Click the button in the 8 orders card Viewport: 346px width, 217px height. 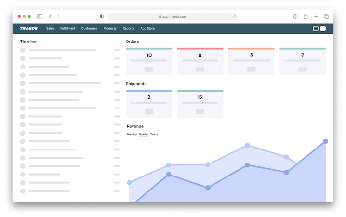coord(200,69)
